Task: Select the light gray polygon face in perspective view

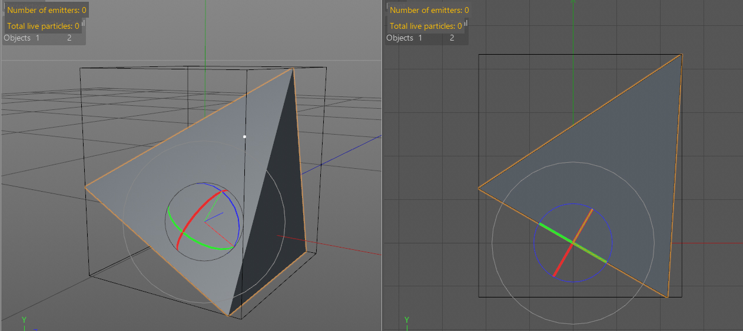Action: click(177, 170)
